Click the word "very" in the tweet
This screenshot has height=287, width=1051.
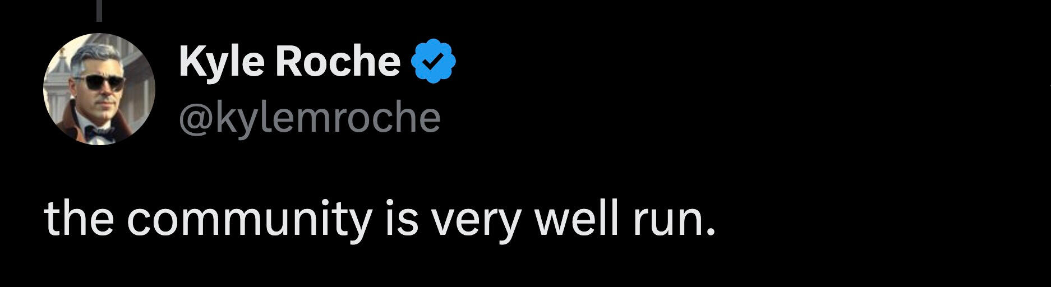[476, 220]
